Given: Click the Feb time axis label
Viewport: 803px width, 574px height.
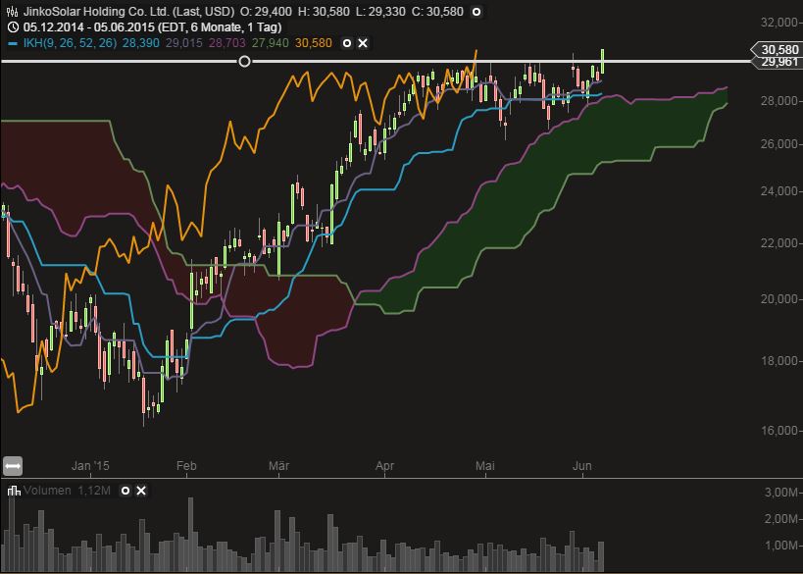Looking at the screenshot, I should [186, 466].
